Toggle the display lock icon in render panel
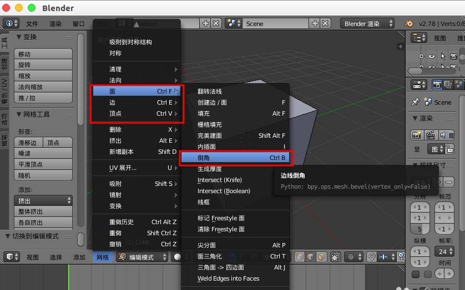 pyautogui.click(x=449, y=149)
